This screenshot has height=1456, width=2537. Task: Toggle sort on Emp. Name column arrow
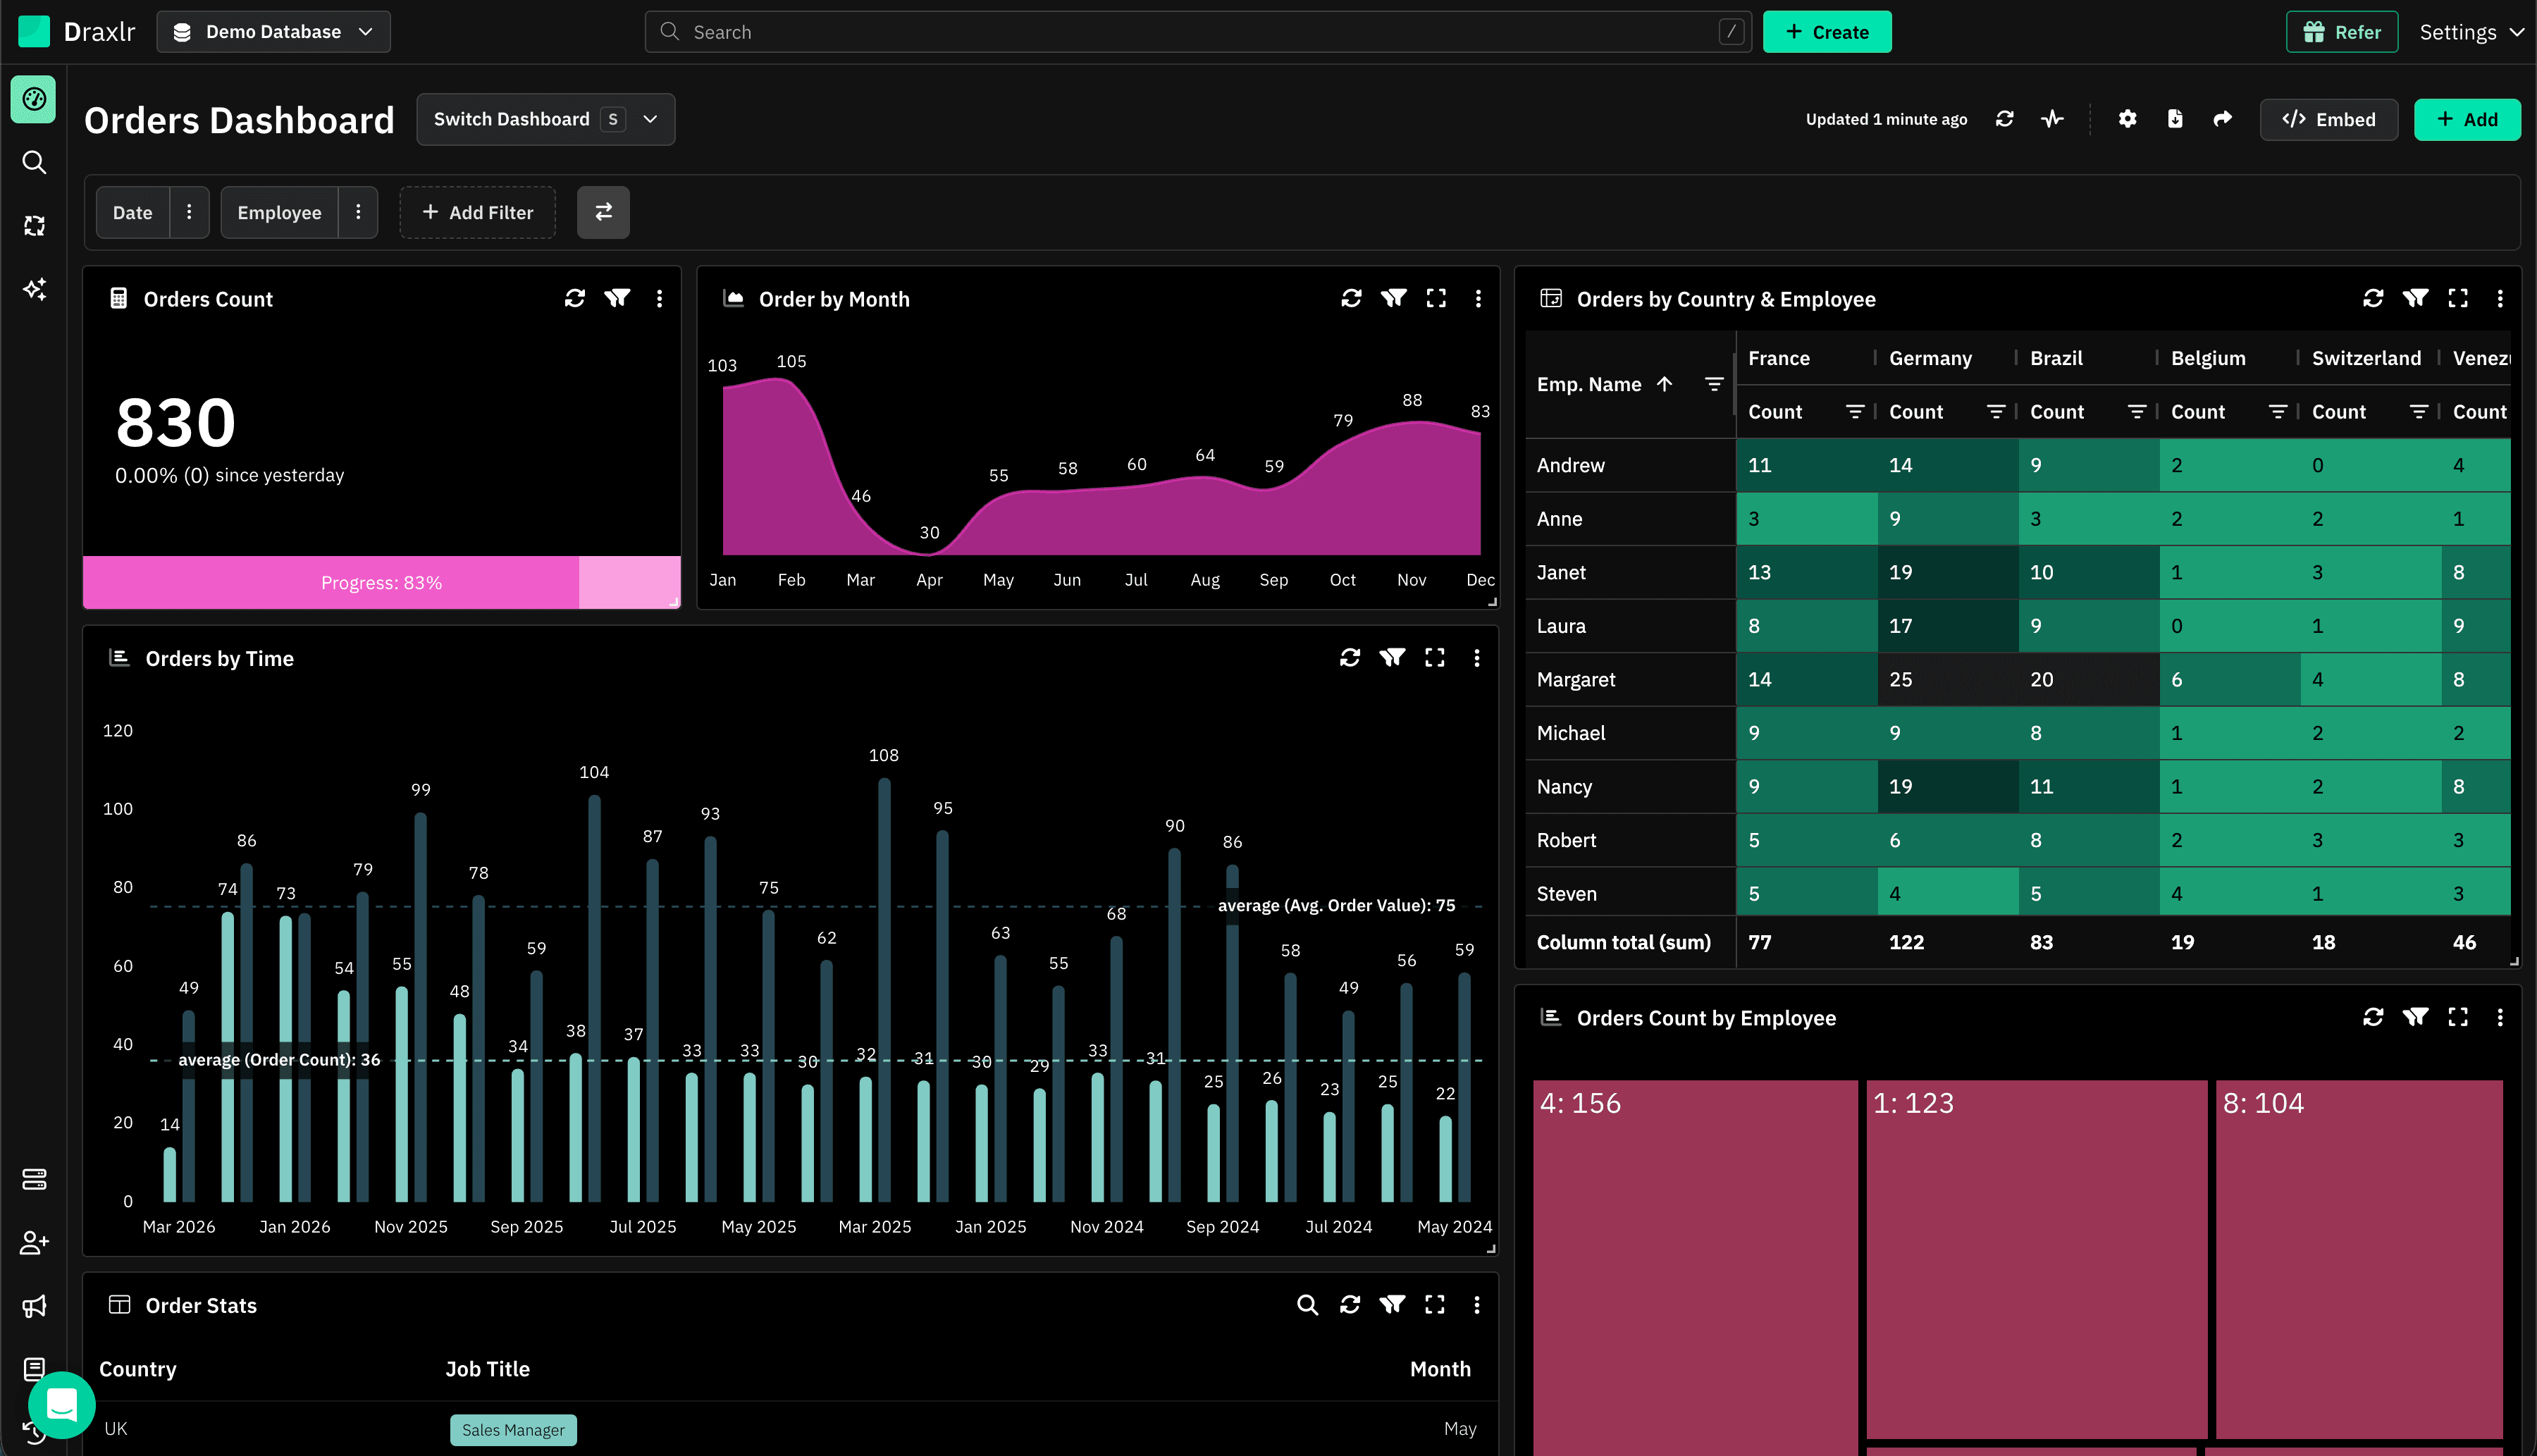pyautogui.click(x=1665, y=384)
